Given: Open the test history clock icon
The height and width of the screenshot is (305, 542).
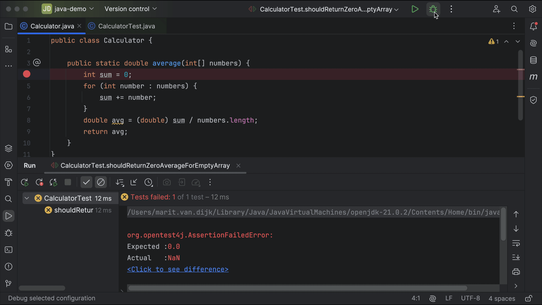Looking at the screenshot, I should 149,182.
